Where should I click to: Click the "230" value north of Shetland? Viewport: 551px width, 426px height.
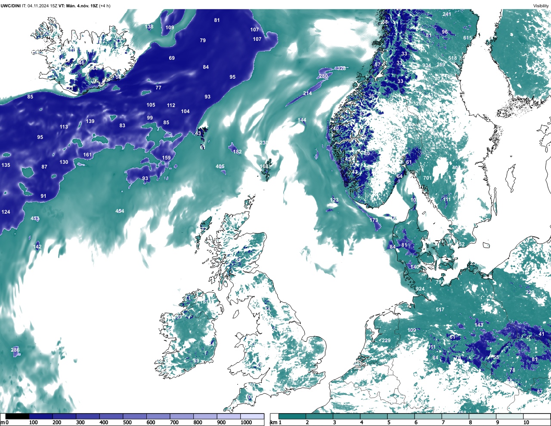(x=264, y=143)
